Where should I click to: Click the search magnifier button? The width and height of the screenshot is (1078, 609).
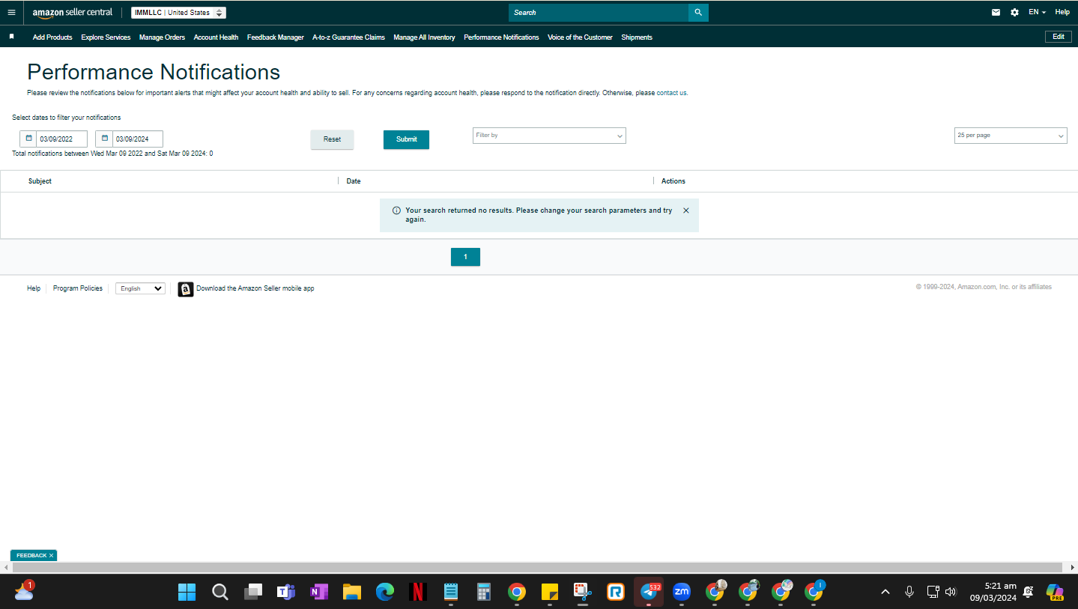click(698, 13)
